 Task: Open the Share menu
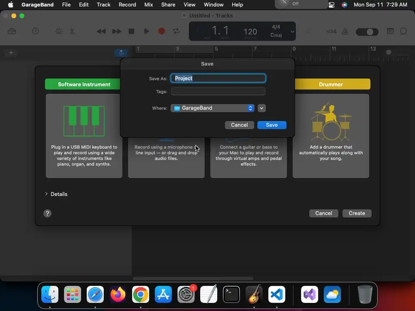click(168, 4)
